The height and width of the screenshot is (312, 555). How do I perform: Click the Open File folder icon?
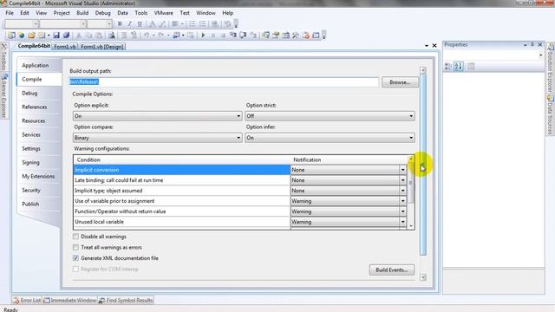pos(31,36)
